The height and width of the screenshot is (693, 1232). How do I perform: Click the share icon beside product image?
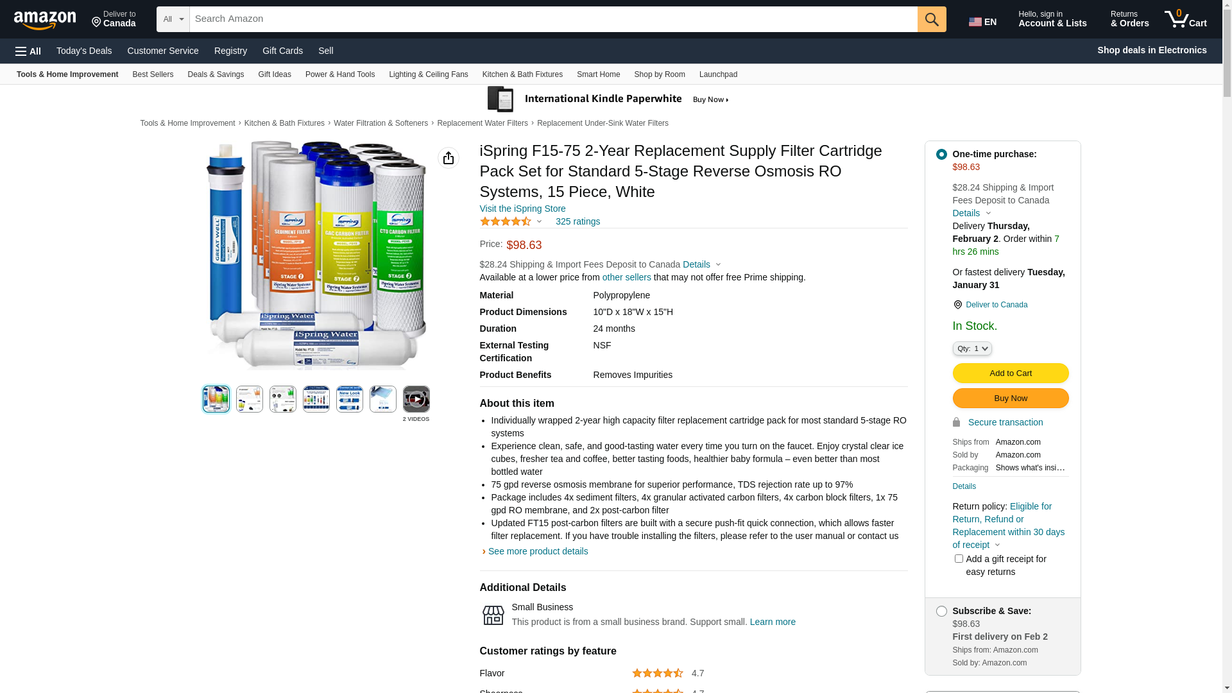pyautogui.click(x=449, y=158)
